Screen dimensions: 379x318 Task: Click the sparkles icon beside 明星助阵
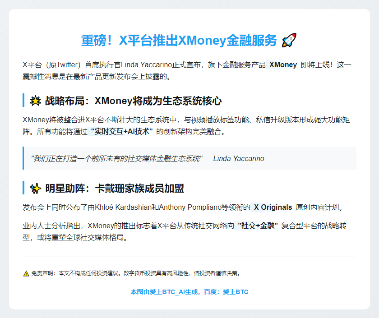(36, 189)
